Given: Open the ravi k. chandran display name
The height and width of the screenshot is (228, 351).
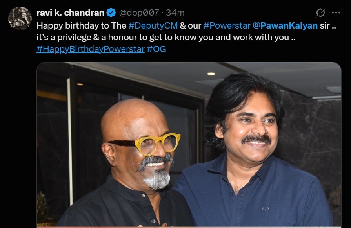Looking at the screenshot, I should 71,13.
